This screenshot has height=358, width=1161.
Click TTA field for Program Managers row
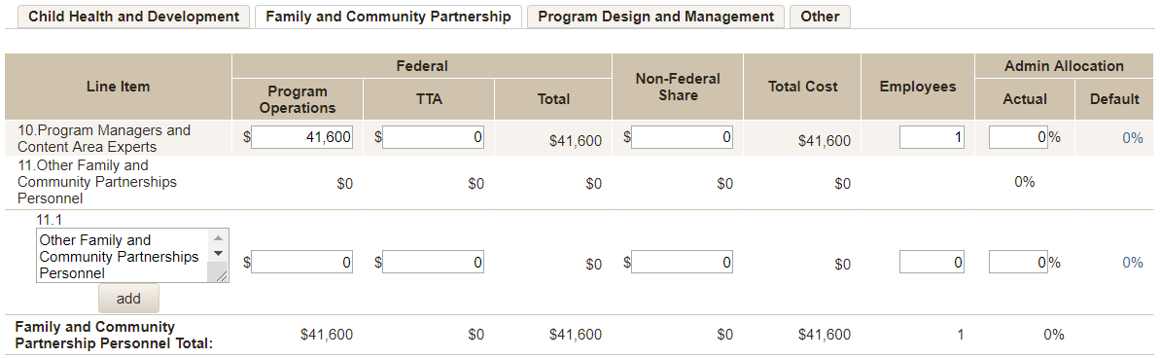click(x=433, y=137)
